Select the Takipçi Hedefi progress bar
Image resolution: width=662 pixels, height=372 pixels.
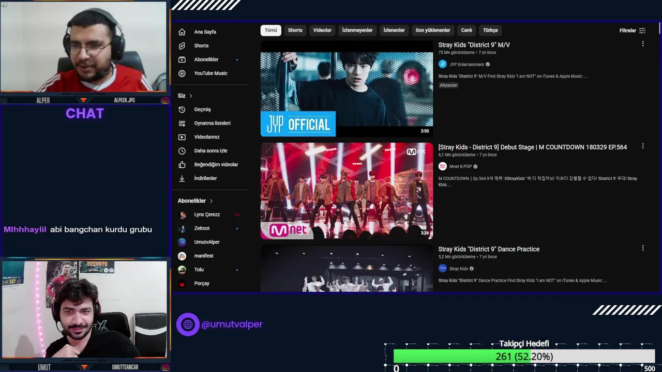[524, 357]
